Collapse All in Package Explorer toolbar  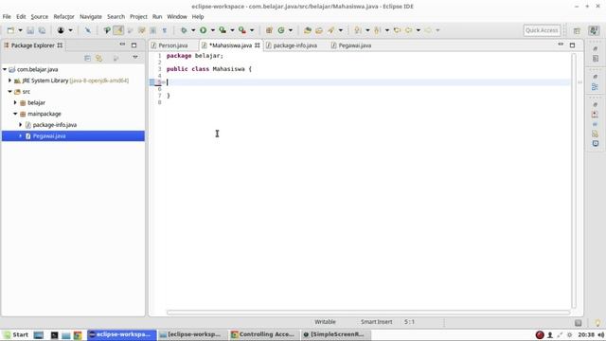pos(88,58)
